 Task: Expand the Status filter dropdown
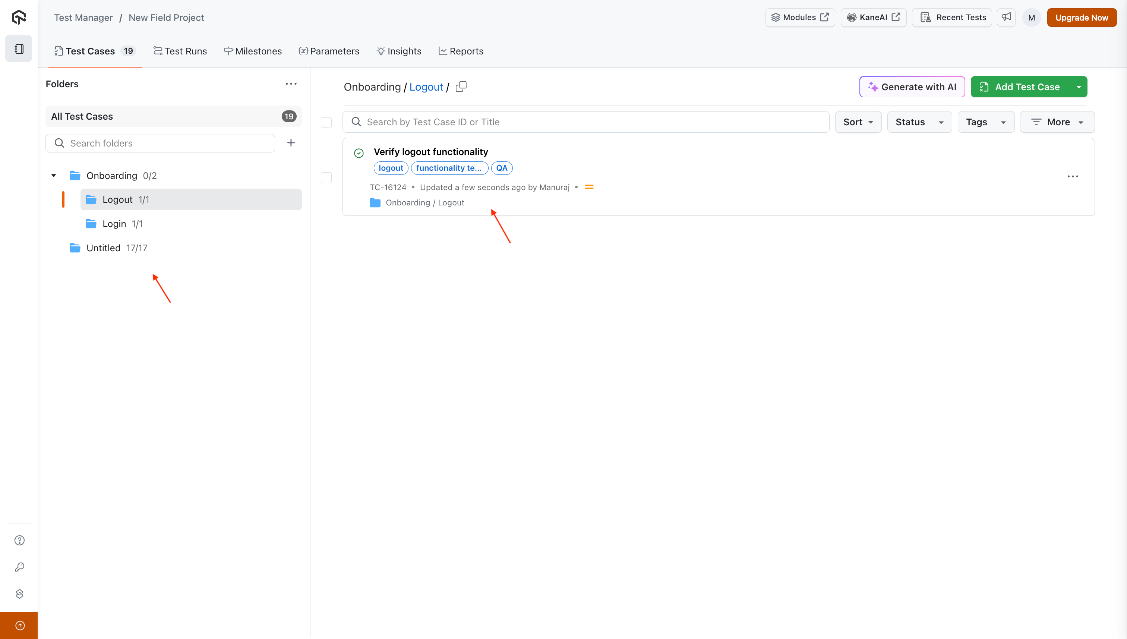click(x=919, y=122)
